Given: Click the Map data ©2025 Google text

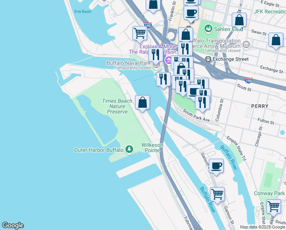Looking at the screenshot, I should (x=262, y=227).
